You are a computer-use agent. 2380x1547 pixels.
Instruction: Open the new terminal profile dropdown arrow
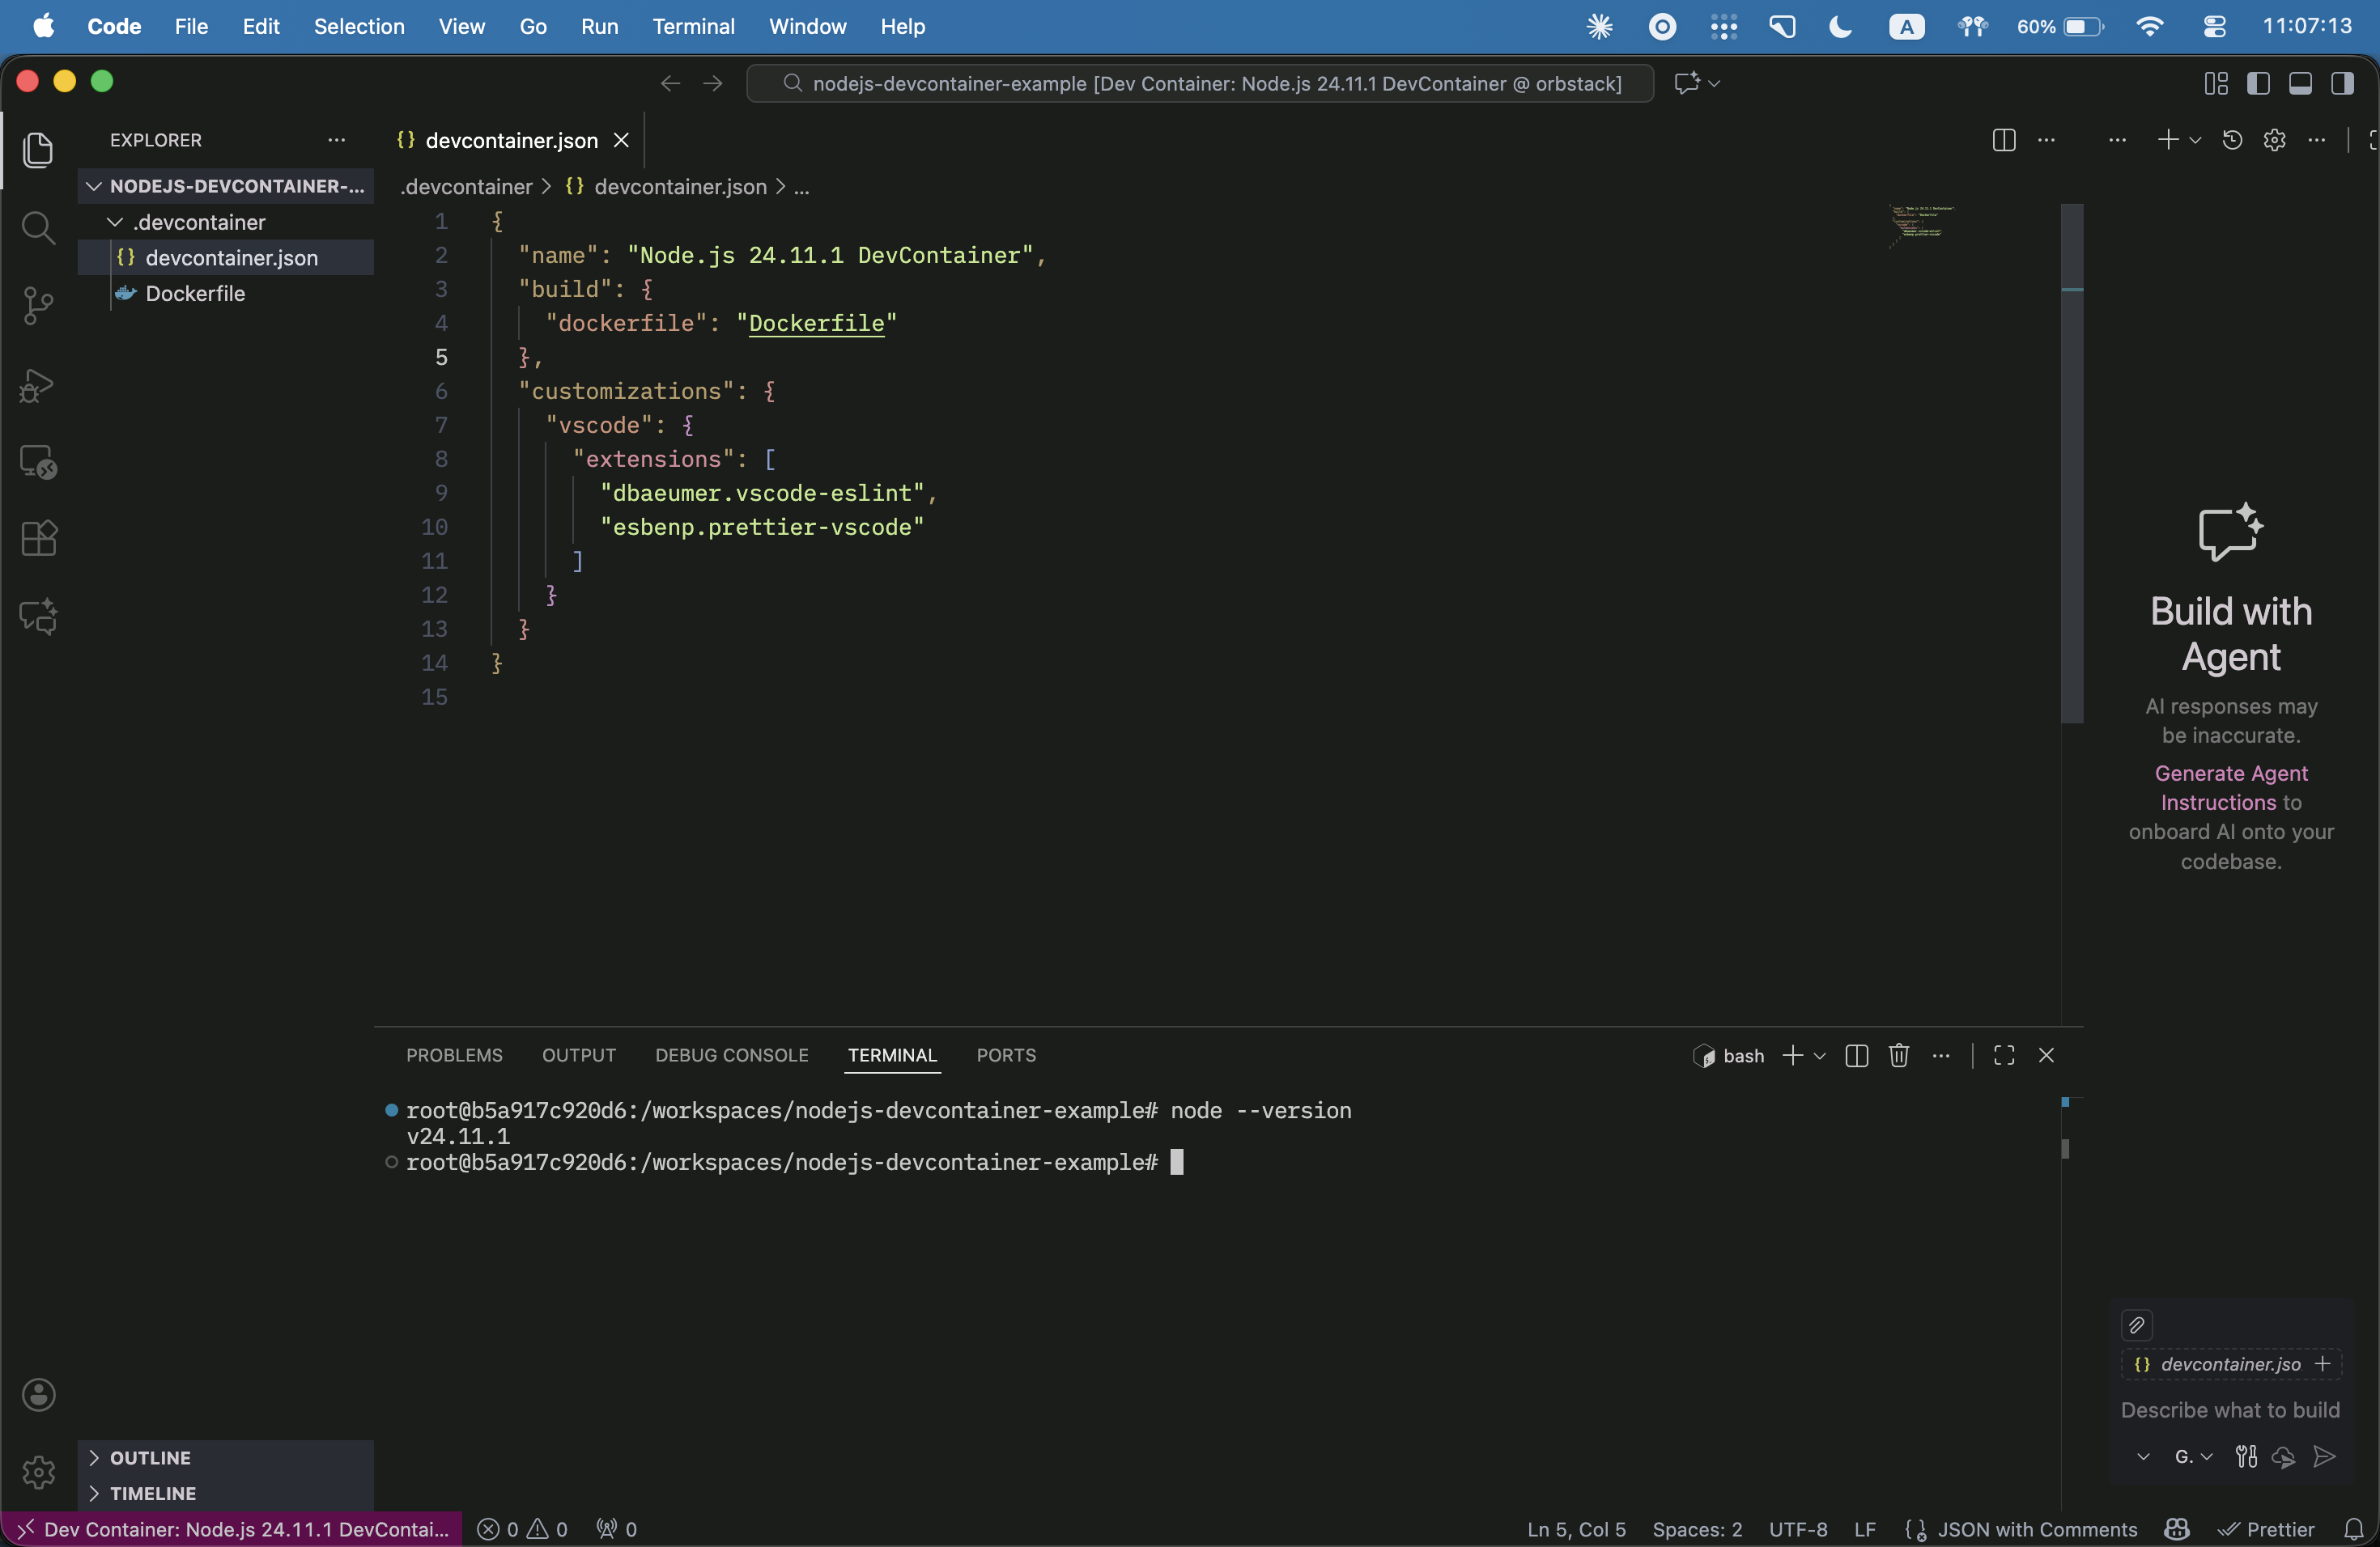coord(1820,1057)
